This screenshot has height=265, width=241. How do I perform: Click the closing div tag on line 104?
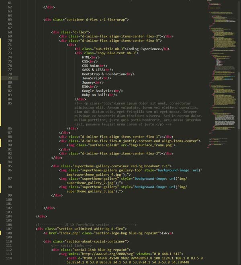(x=41, y=216)
